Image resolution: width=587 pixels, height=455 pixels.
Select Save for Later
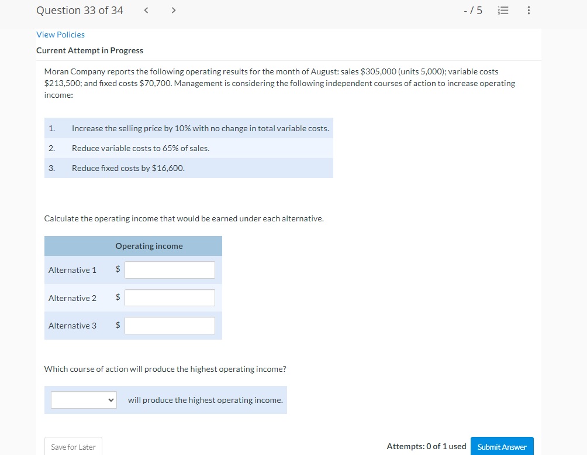(x=73, y=446)
